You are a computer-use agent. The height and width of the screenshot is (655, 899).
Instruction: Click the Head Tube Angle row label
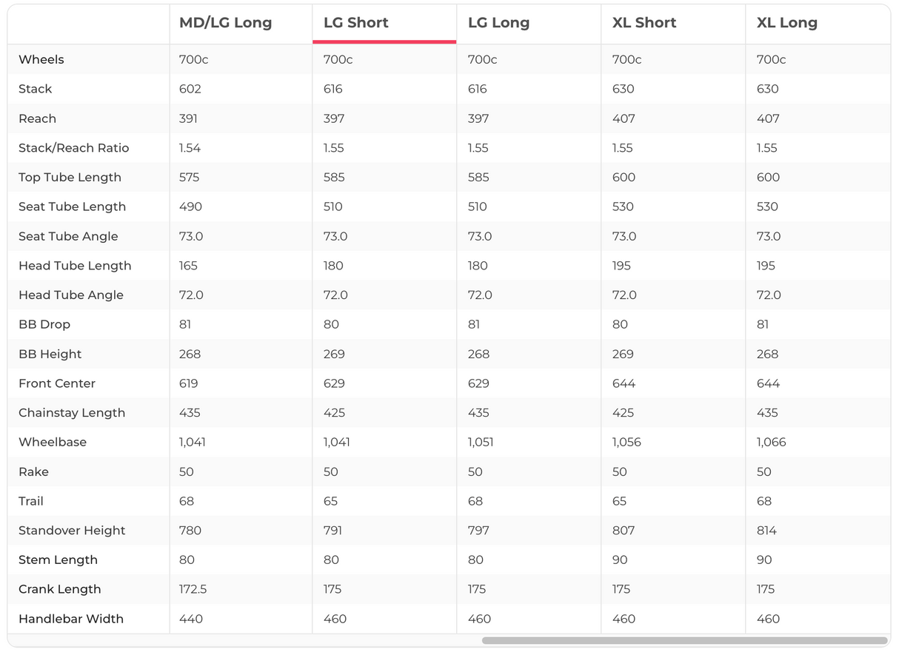click(x=71, y=295)
